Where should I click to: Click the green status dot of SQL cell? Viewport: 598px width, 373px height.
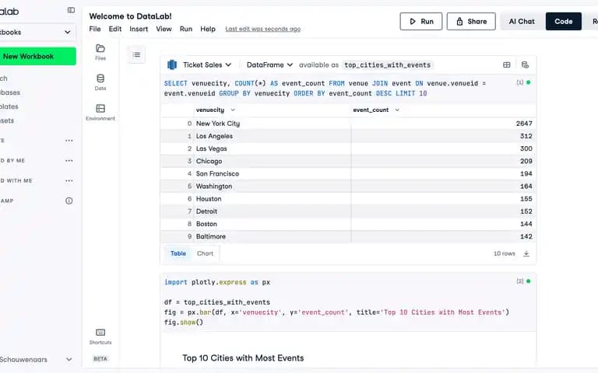(x=528, y=82)
